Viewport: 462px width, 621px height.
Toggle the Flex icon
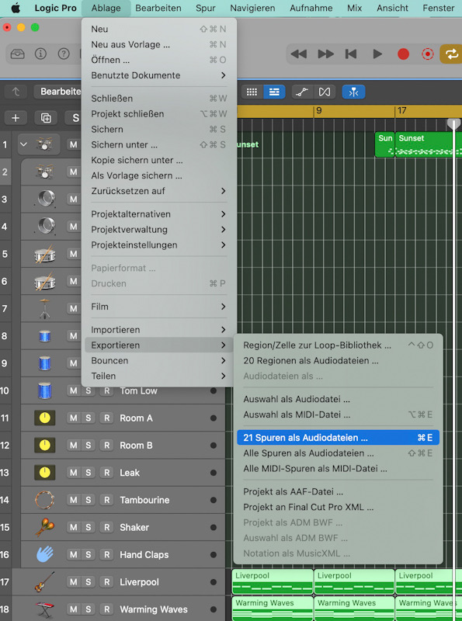[325, 92]
